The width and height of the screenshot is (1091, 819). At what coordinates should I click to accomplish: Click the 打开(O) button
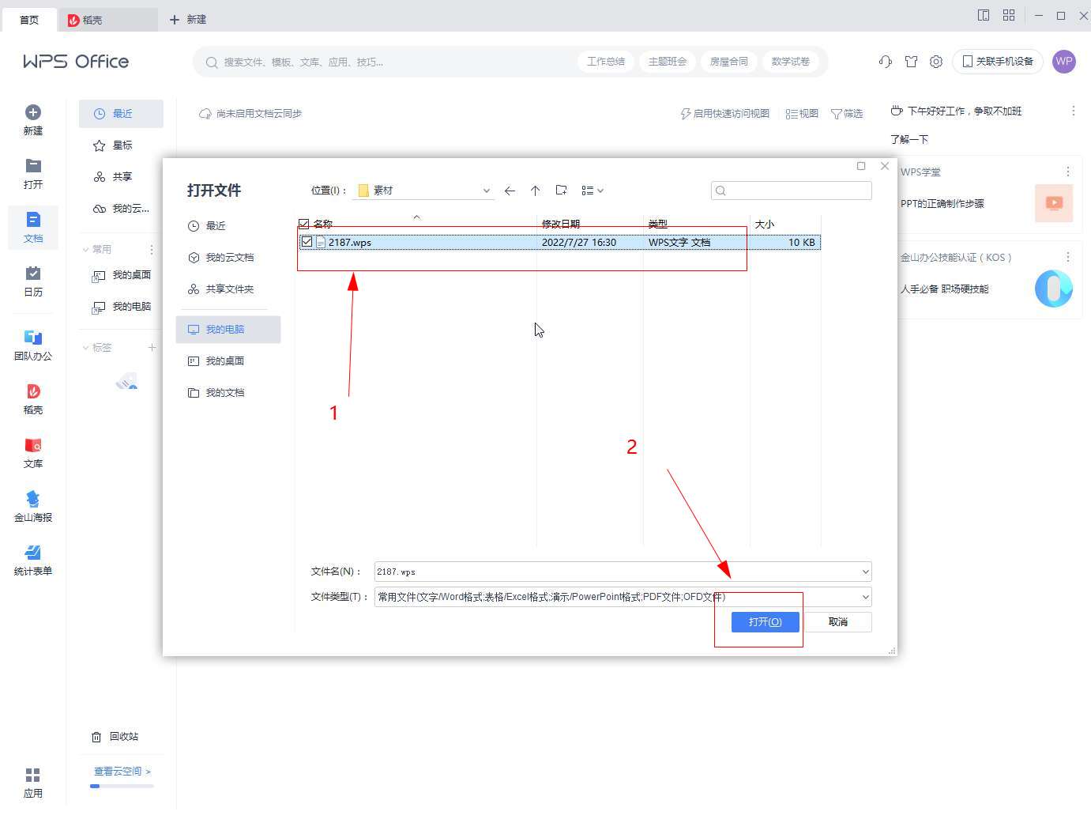[x=765, y=622]
